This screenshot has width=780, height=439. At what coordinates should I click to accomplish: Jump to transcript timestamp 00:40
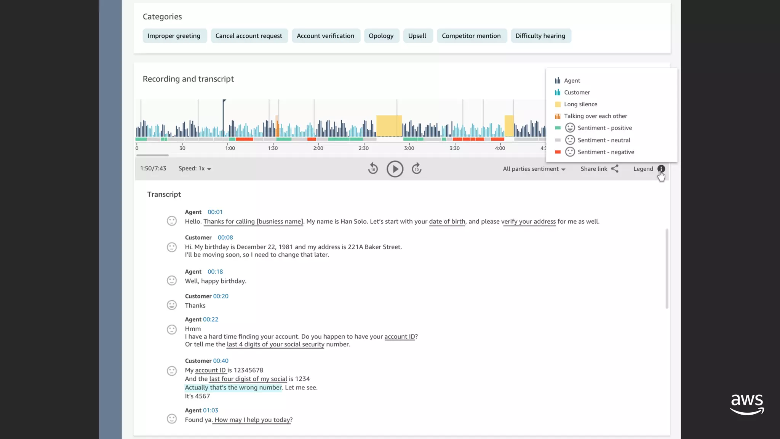pos(221,361)
